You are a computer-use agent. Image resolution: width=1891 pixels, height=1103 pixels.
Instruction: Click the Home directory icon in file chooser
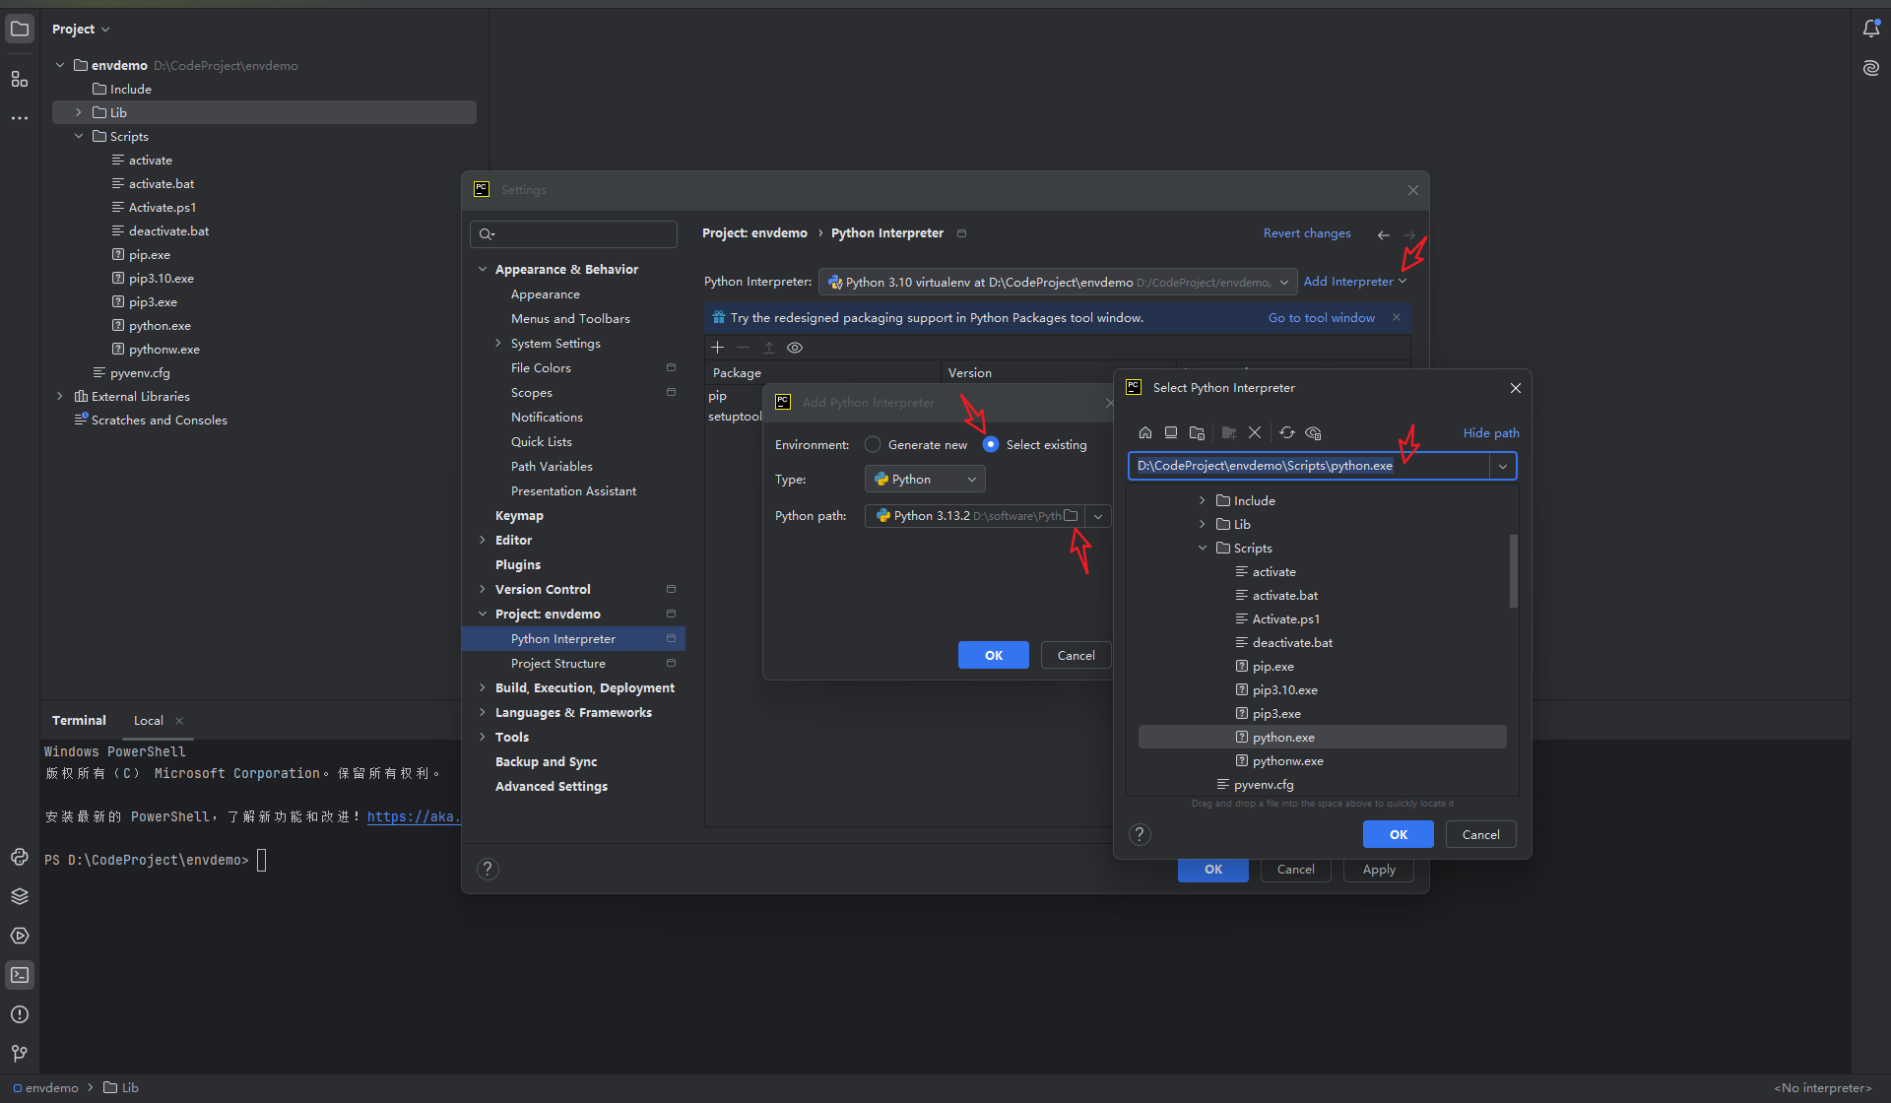coord(1144,432)
